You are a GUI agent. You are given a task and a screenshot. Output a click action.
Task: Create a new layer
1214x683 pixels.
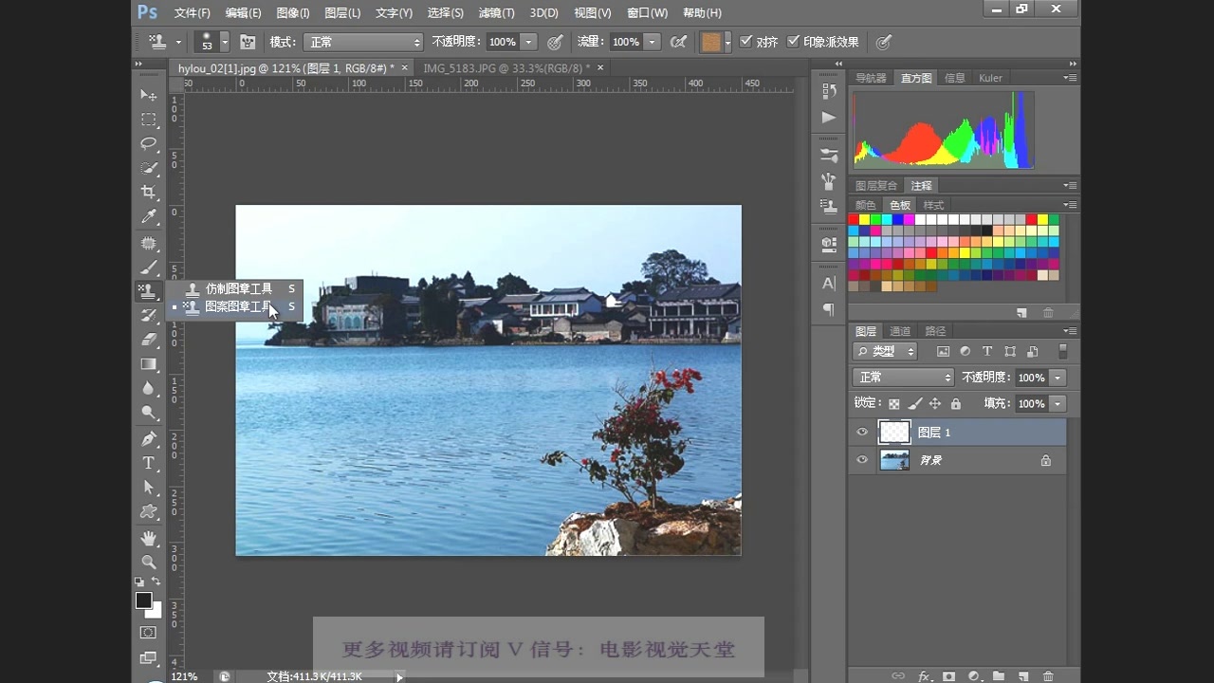click(x=1023, y=676)
